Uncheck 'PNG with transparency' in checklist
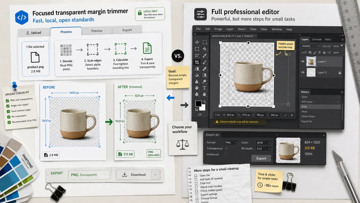 click(x=7, y=101)
